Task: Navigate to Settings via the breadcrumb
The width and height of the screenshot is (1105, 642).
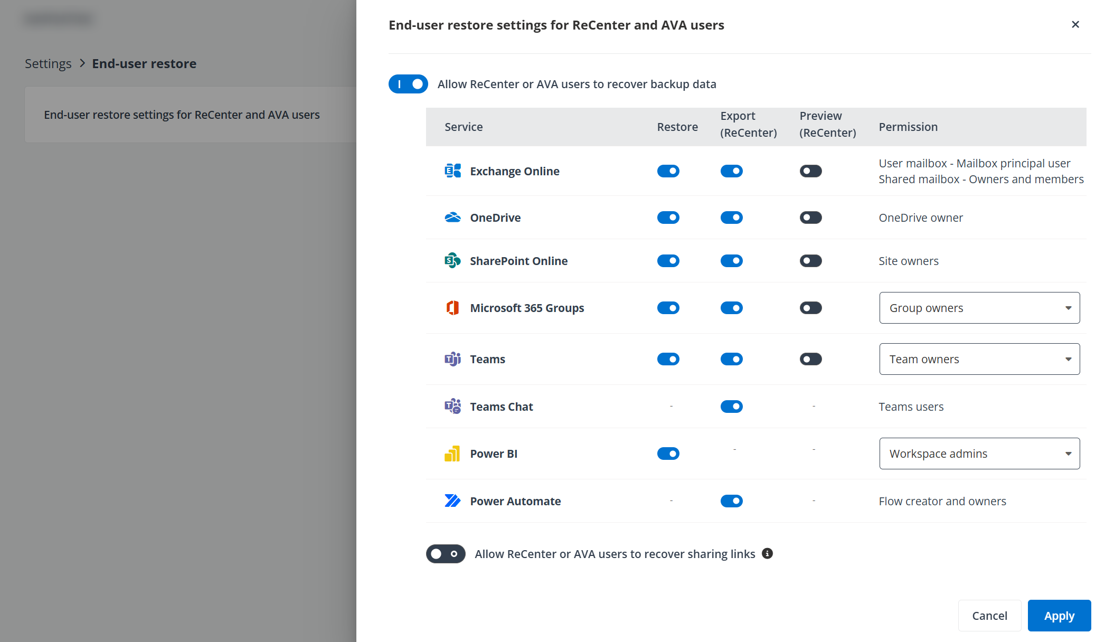Action: tap(48, 63)
